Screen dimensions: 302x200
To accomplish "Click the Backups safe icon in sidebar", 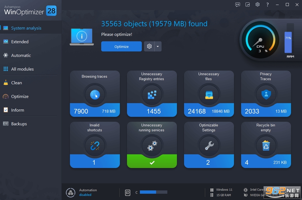I will pyautogui.click(x=6, y=124).
